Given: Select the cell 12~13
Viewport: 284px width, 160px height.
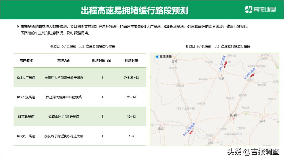Looking at the screenshot, I should 131,117.
